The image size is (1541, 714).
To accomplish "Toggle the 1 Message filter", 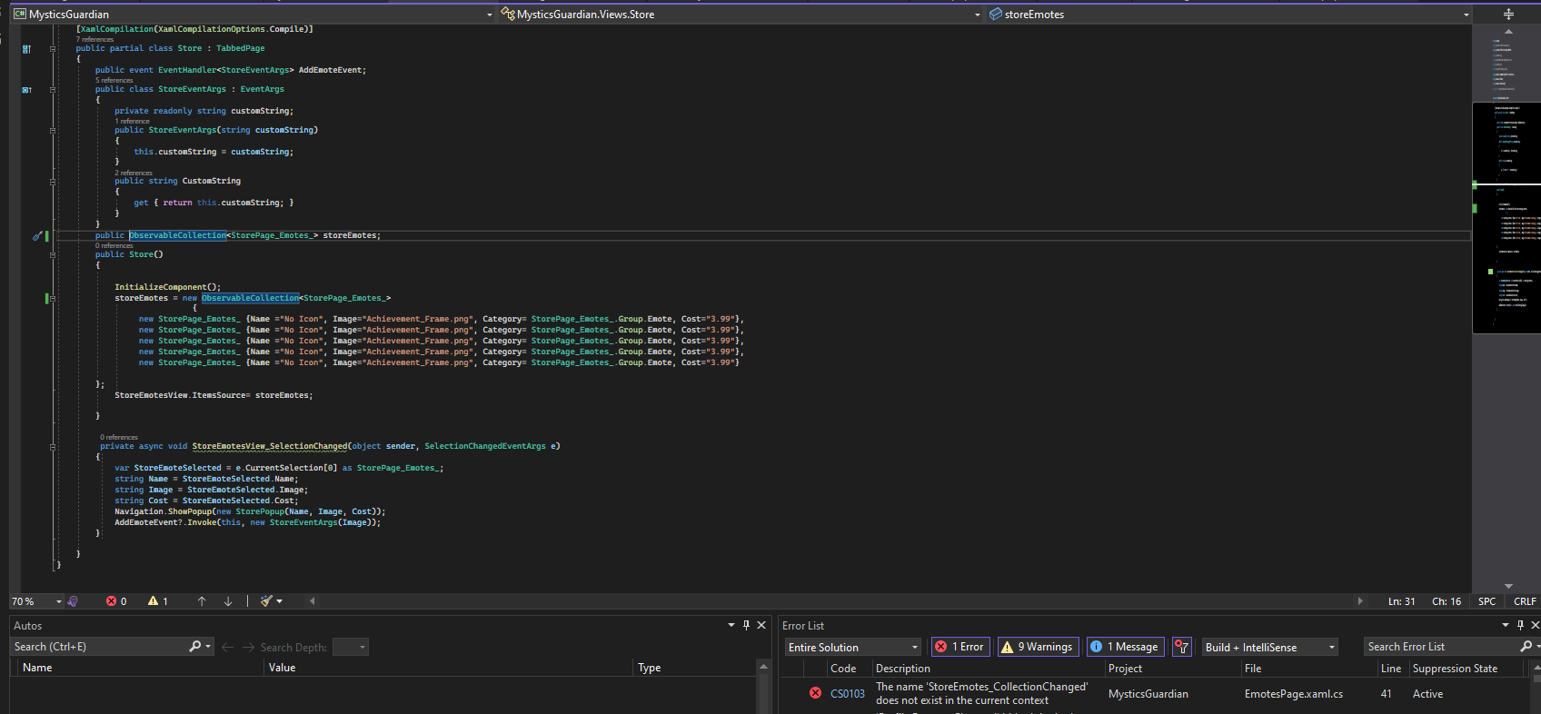I will tap(1125, 647).
